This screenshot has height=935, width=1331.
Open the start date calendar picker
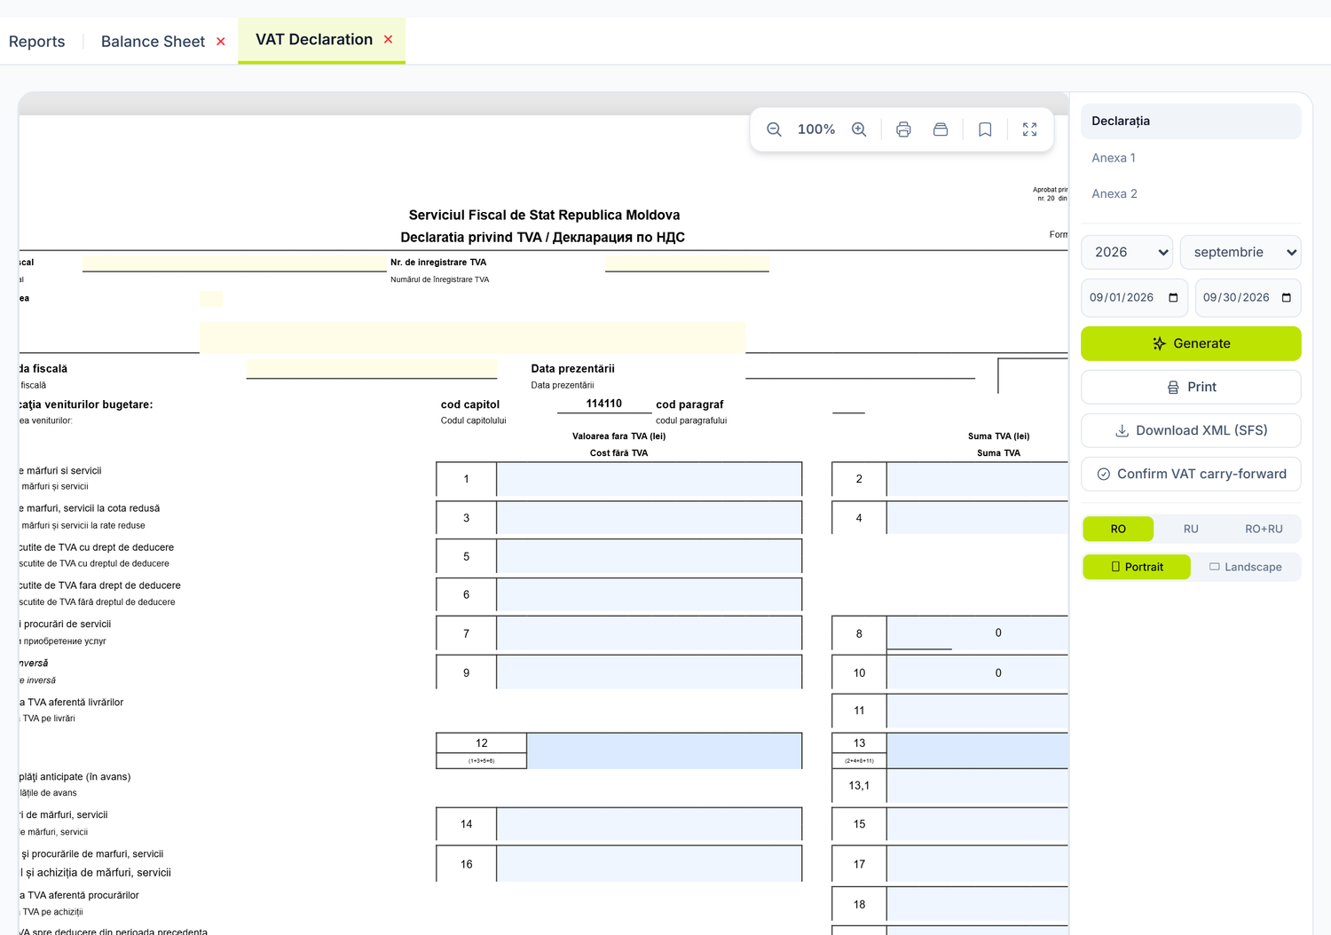(x=1173, y=298)
